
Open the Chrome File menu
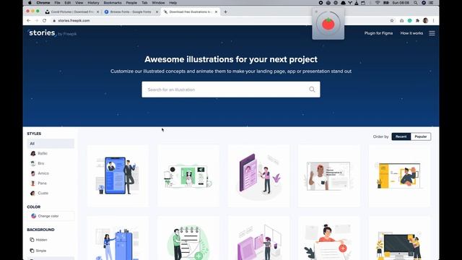point(57,3)
